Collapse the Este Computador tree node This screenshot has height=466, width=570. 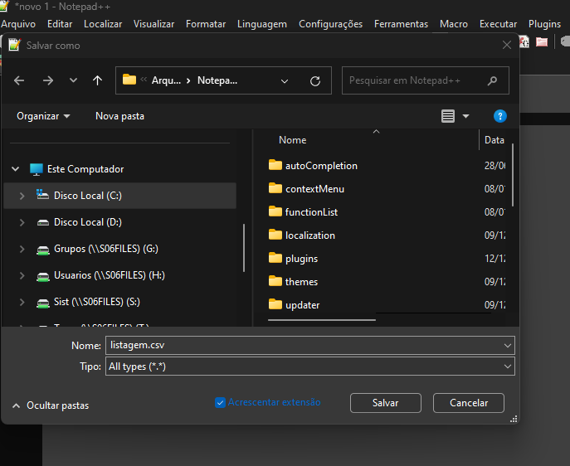15,169
